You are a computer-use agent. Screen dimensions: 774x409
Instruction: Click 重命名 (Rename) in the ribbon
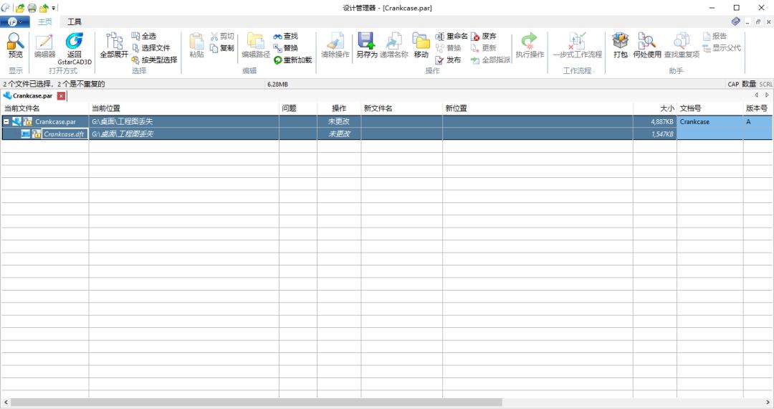[451, 36]
